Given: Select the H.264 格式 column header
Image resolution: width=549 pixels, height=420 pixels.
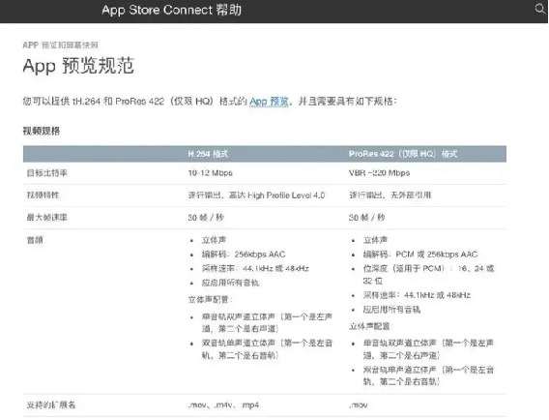Looking at the screenshot, I should (x=208, y=154).
